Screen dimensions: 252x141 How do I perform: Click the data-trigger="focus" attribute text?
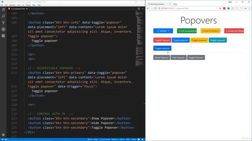pyautogui.click(x=76, y=87)
